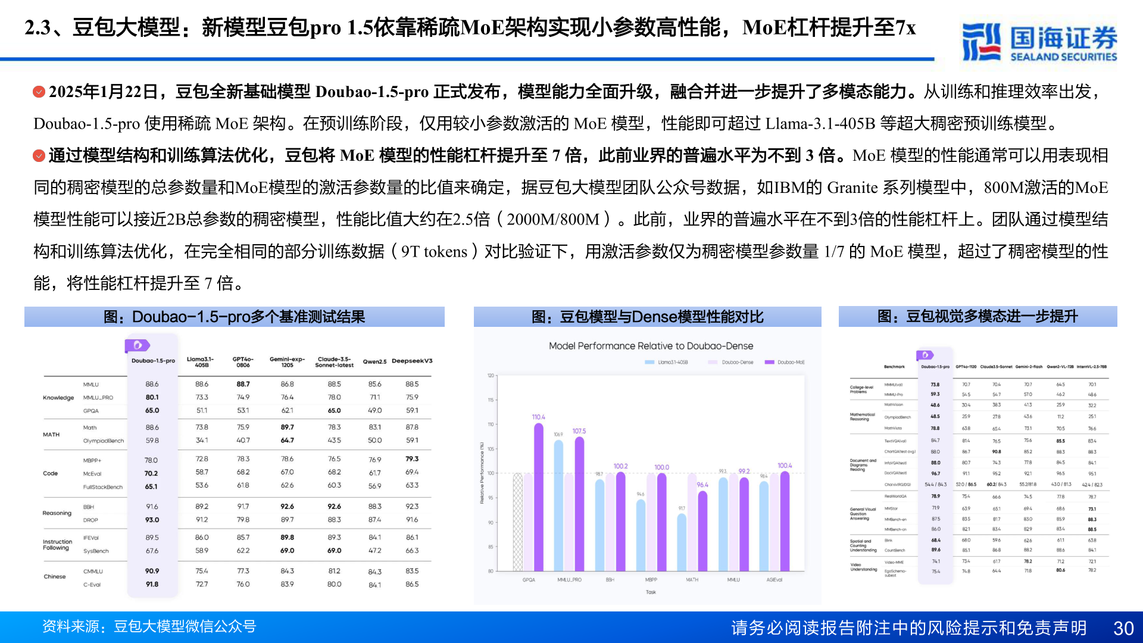Viewport: 1143px width, 643px height.
Task: Click the Gemini-exp-1205 column header
Action: [x=287, y=362]
